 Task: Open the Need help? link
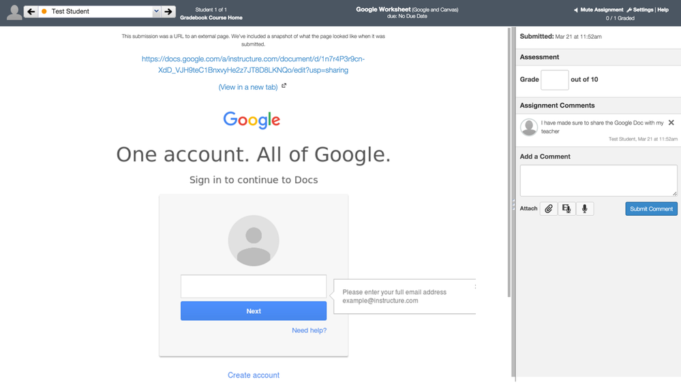[309, 331]
